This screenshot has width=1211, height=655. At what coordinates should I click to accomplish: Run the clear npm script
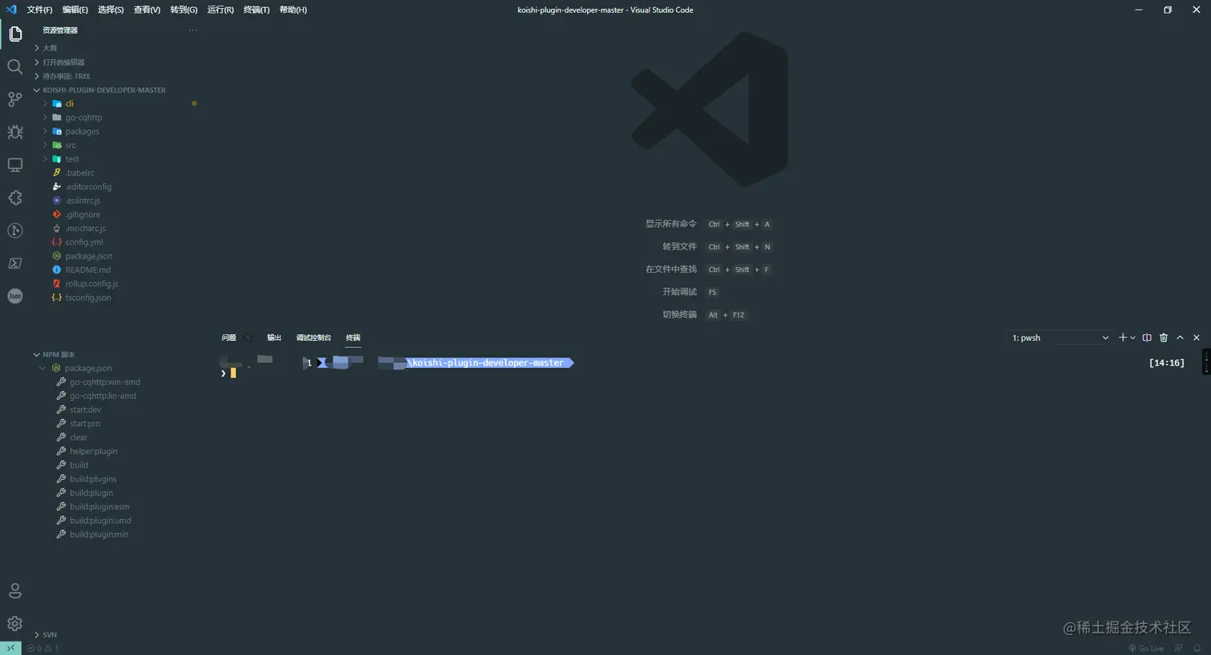pyautogui.click(x=78, y=437)
